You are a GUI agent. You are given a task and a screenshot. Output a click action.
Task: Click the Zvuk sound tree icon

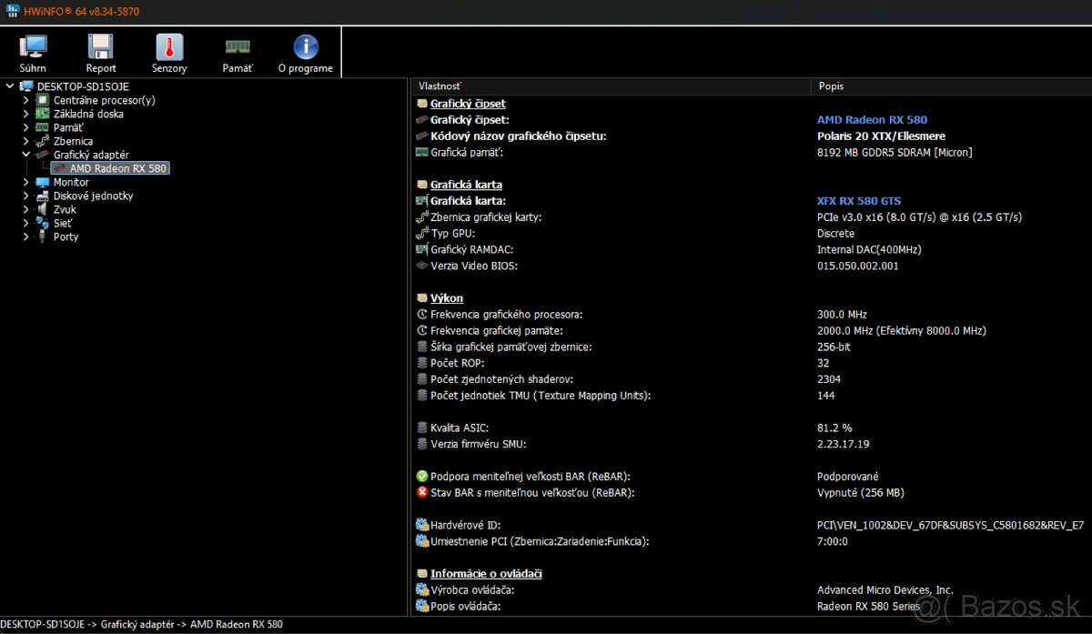[x=42, y=209]
